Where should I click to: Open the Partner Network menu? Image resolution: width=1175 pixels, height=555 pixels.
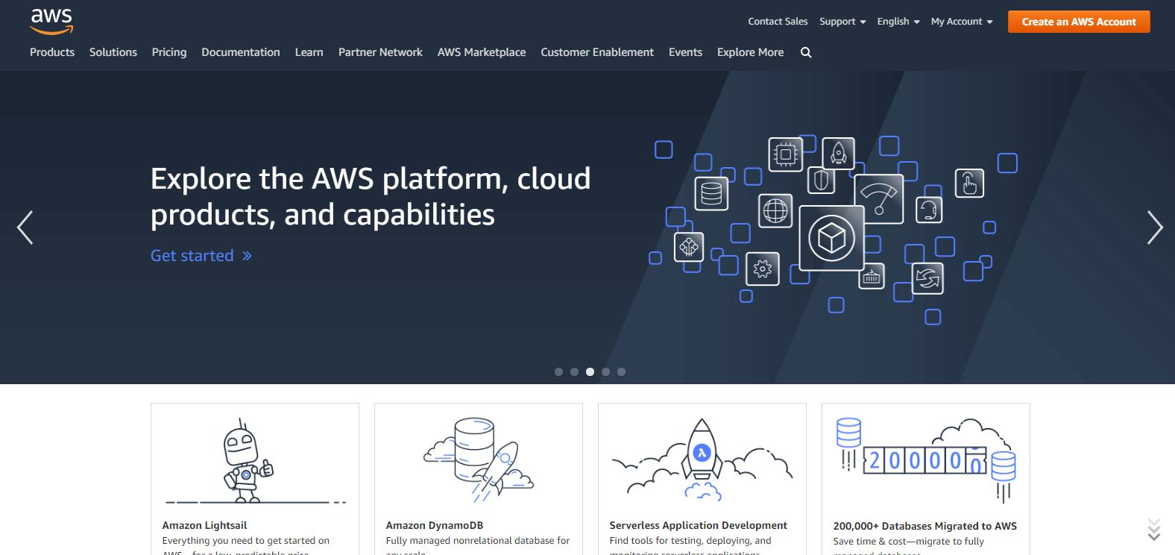pos(380,52)
